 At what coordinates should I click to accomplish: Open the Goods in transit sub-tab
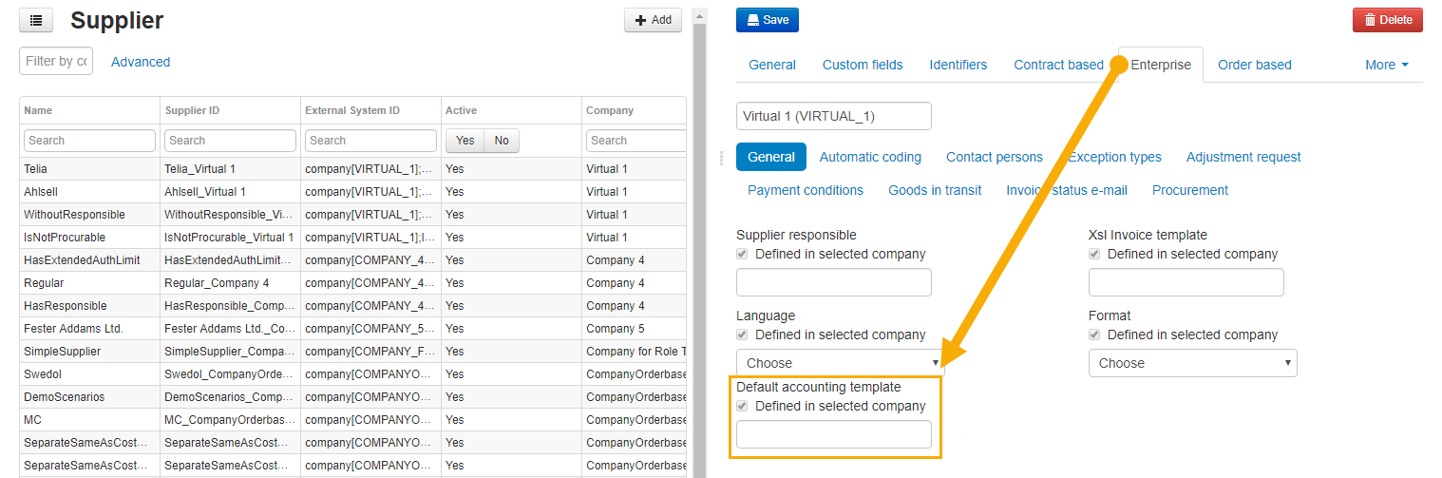(936, 190)
